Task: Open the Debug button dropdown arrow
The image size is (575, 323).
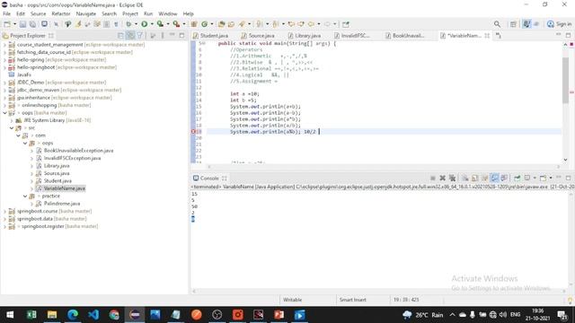Action: [136, 24]
